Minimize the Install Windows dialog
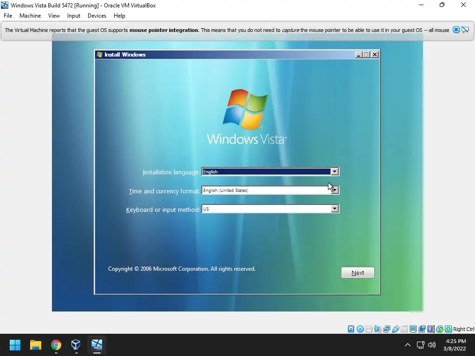Image resolution: width=475 pixels, height=356 pixels. tap(359, 55)
